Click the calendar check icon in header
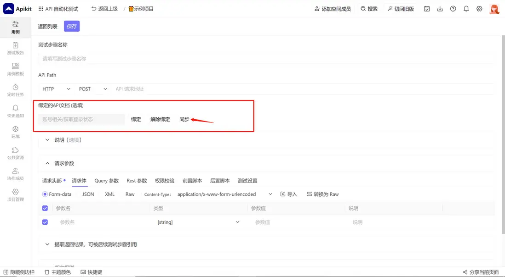505x277 pixels. click(x=427, y=9)
